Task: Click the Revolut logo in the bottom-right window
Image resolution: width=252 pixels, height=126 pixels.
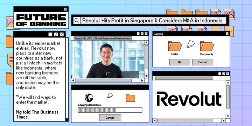Action: [189, 99]
